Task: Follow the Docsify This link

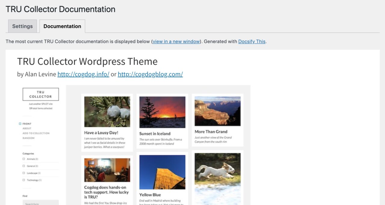Action: (252, 41)
